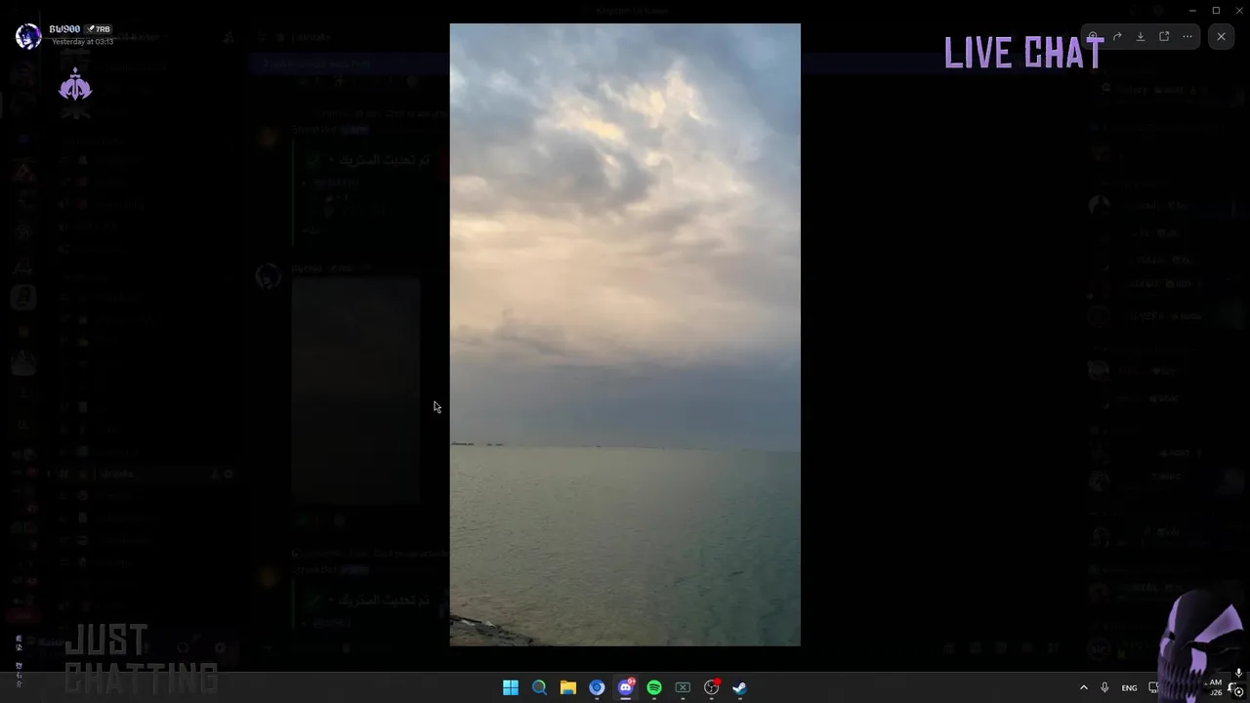Expand the system tray hidden icons chevron
The height and width of the screenshot is (703, 1250).
coord(1083,687)
